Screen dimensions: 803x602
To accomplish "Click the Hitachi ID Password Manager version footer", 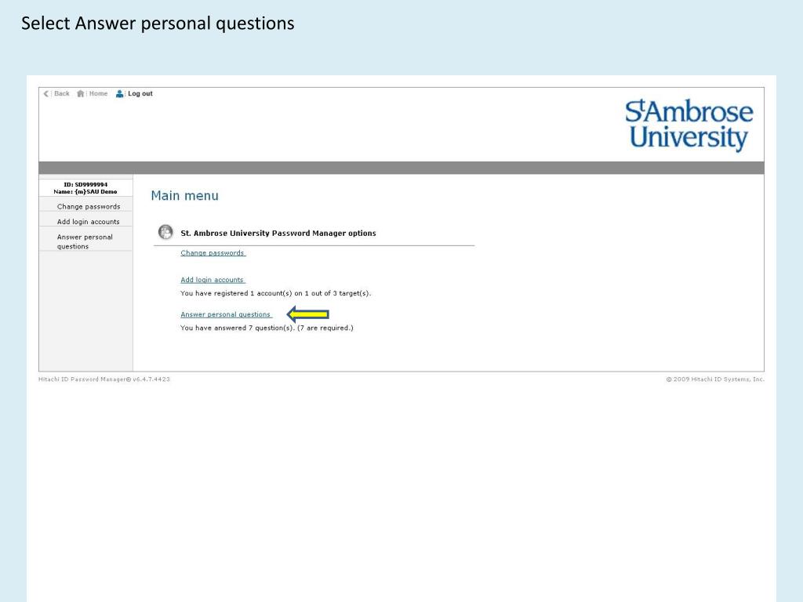I will [104, 379].
